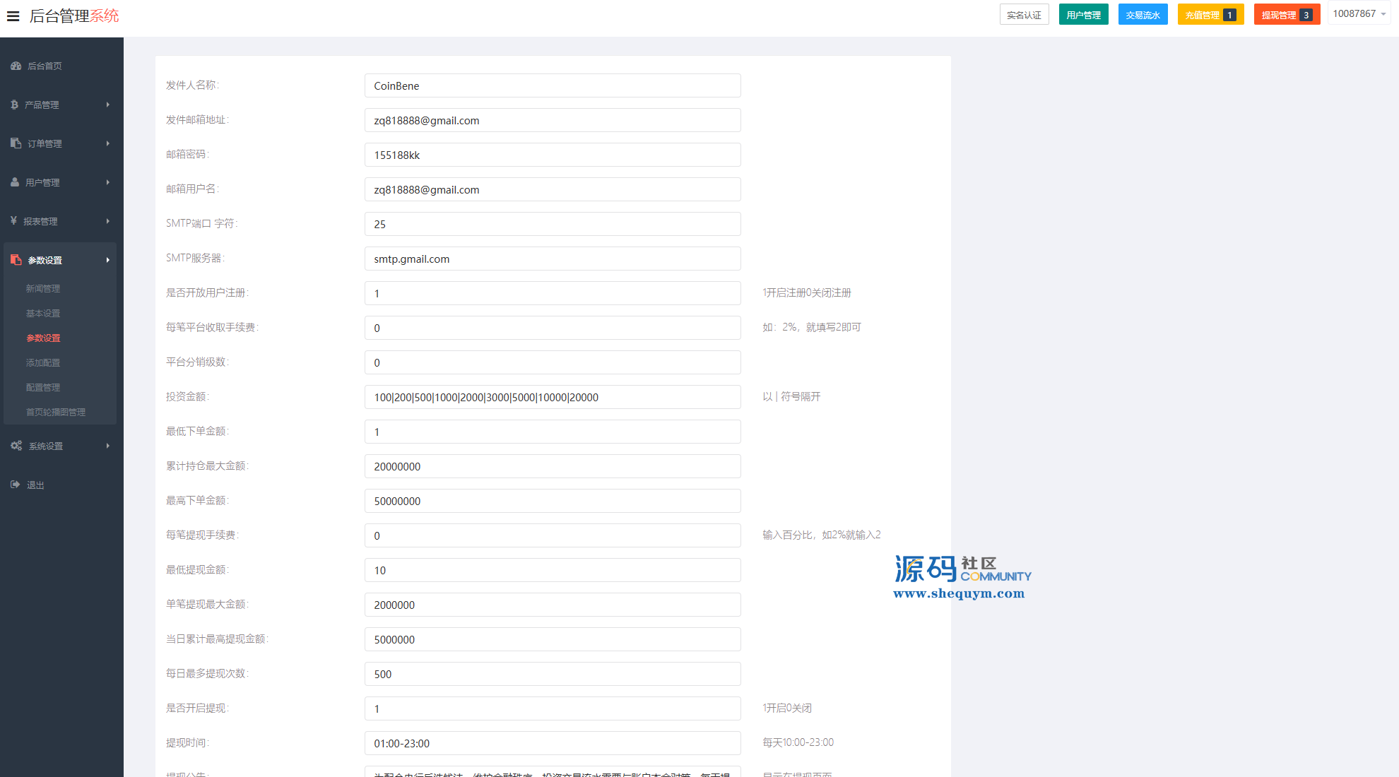This screenshot has width=1399, height=777.
Task: Open the 10087867 account dropdown
Action: point(1359,14)
